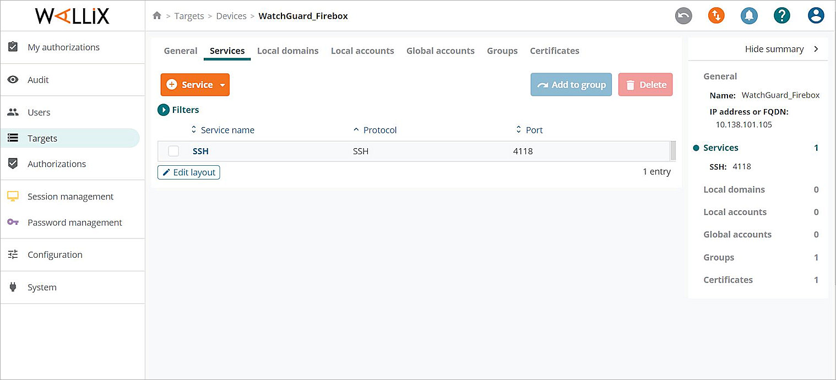Screen dimensions: 836x380
Task: Select the header checkbox above the service list
Action: point(173,130)
